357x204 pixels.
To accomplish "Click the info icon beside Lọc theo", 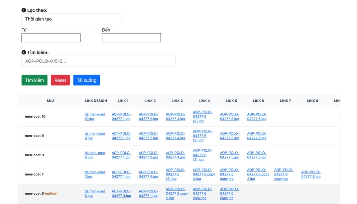I will click(24, 10).
